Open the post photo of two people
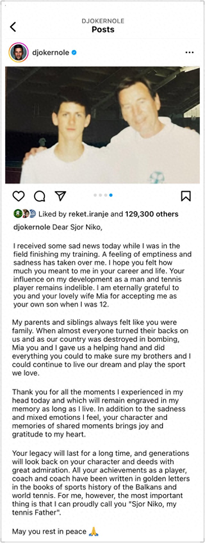 point(102,125)
